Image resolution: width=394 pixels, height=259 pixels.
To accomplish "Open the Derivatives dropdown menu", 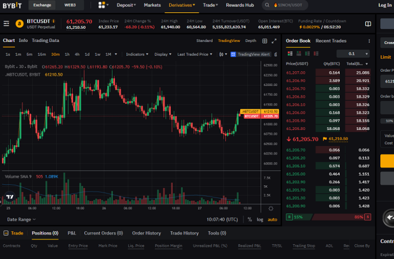I will pos(182,5).
